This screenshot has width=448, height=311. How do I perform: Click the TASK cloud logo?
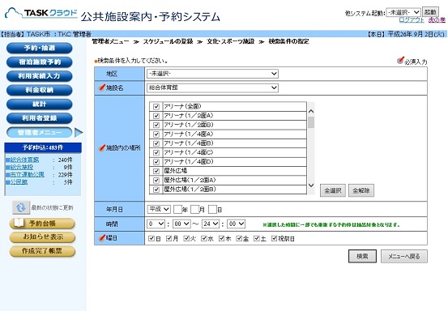click(x=41, y=14)
